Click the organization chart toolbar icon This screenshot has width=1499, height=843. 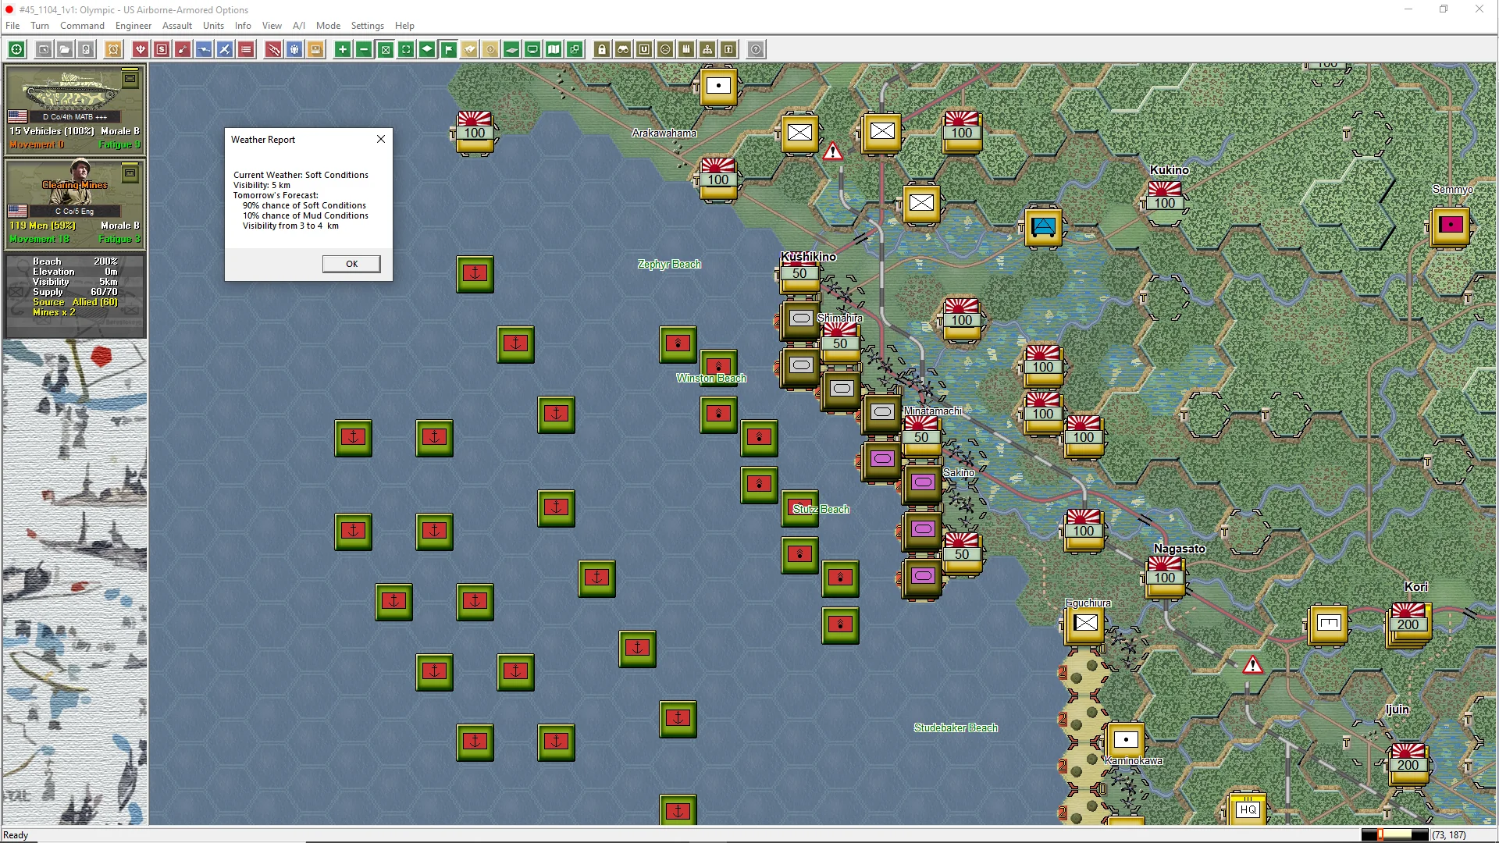[707, 50]
